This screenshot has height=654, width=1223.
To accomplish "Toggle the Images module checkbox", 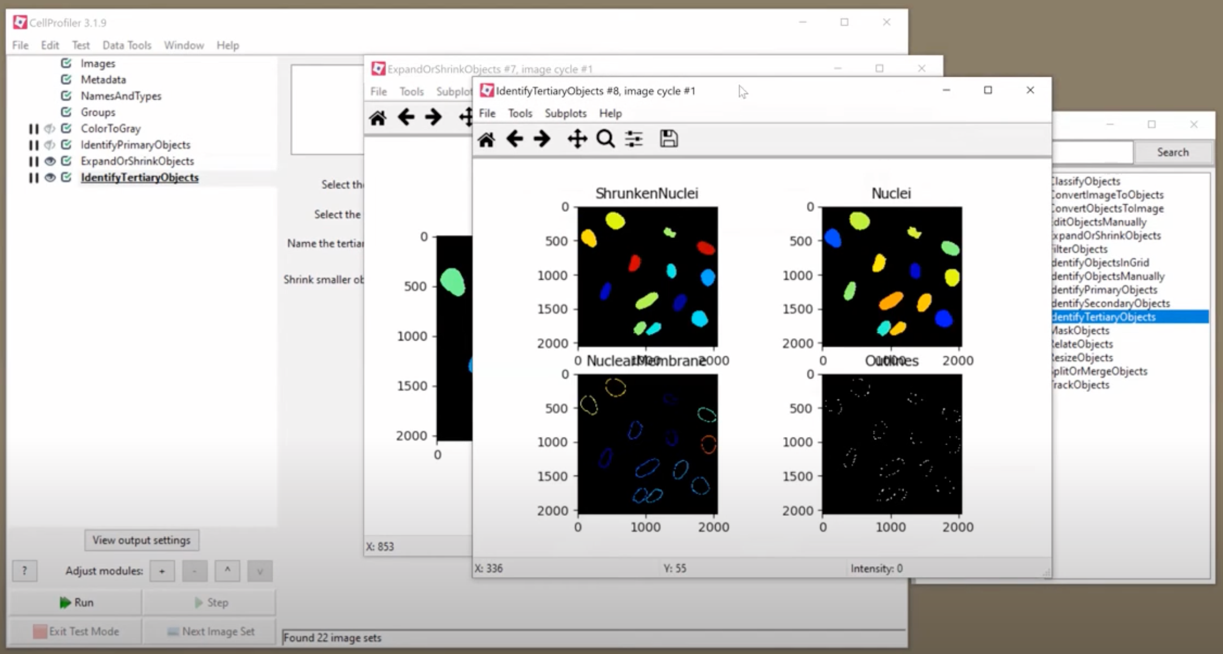I will coord(66,63).
